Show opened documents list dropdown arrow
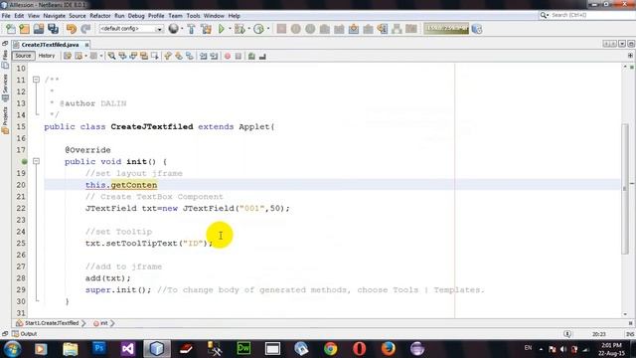This screenshot has width=636, height=358. click(622, 44)
